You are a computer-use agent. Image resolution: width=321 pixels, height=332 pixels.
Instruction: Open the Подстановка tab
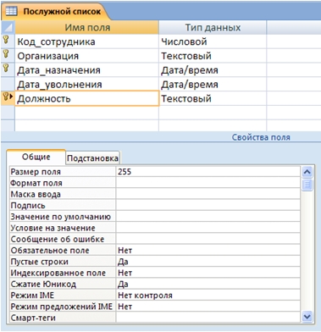pos(92,158)
